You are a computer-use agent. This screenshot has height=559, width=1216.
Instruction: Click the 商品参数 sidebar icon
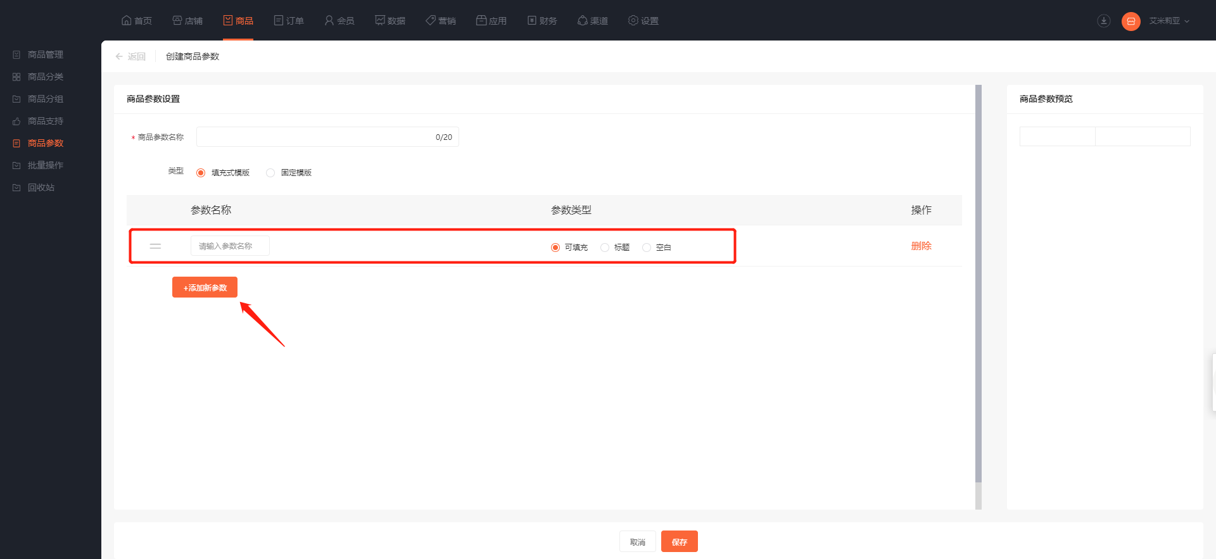tap(16, 143)
